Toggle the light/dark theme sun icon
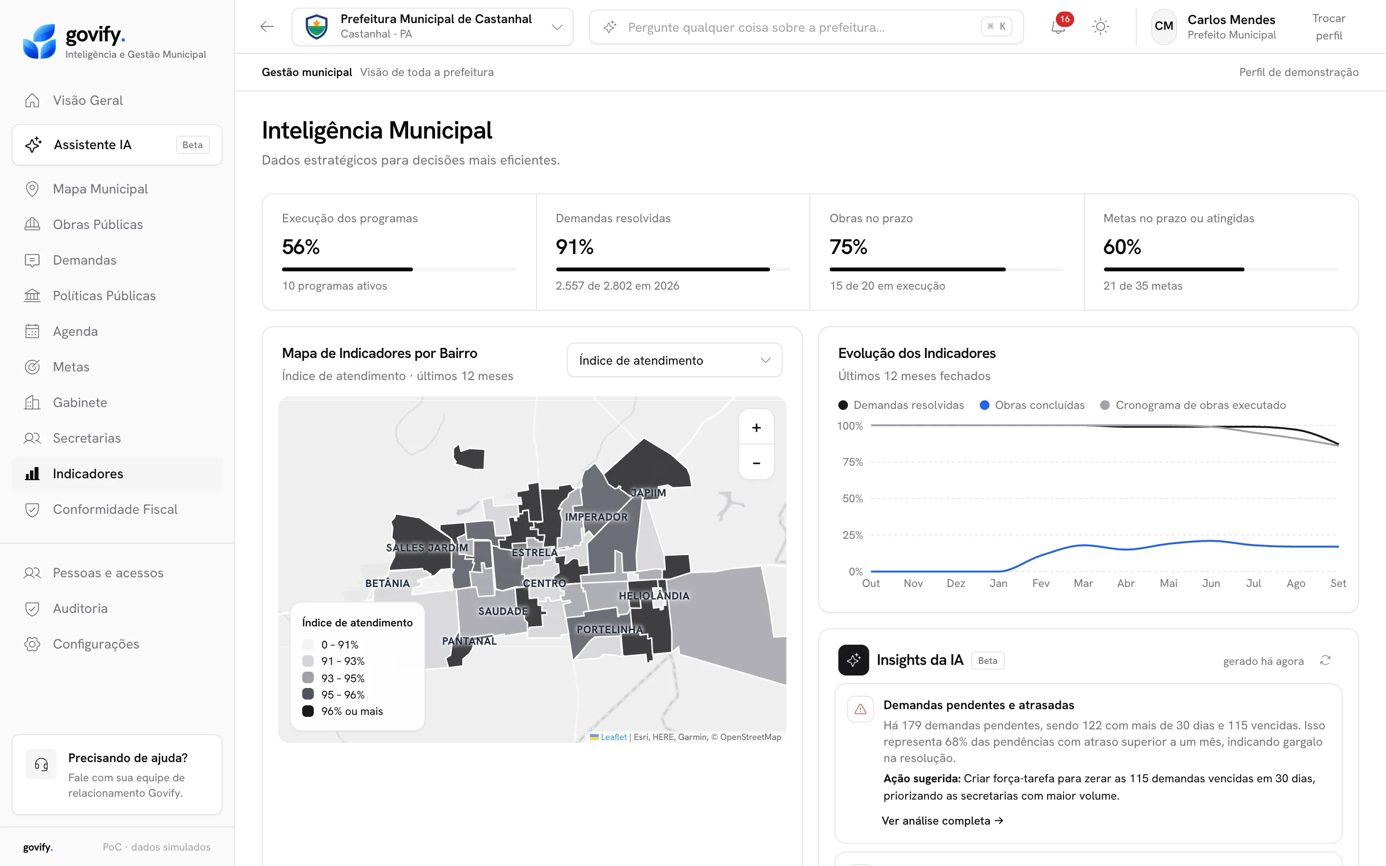 [1100, 27]
